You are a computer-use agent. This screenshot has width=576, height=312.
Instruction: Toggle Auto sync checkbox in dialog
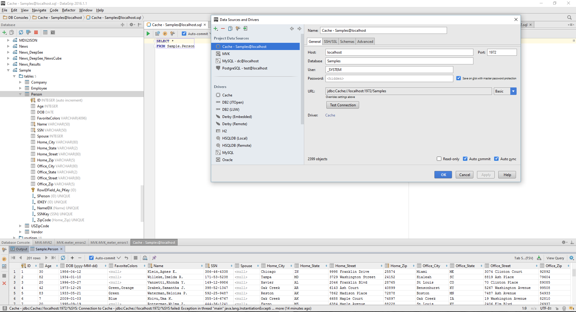[496, 159]
